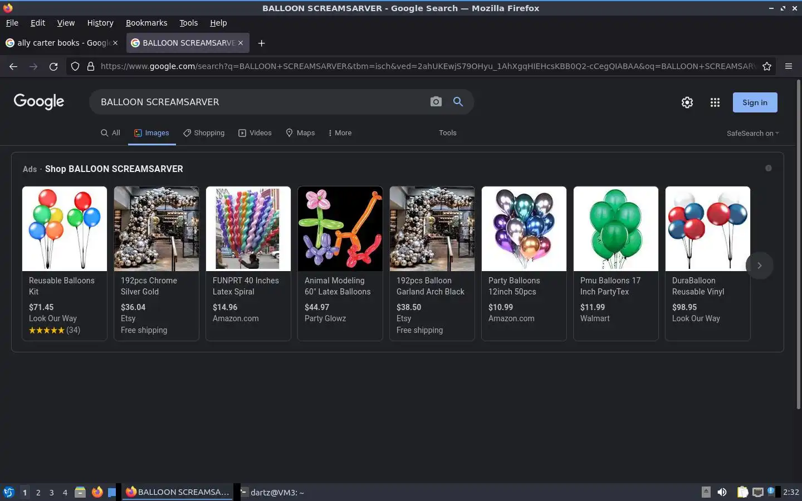Click the taskbar clock showing 2:32
This screenshot has height=501, width=802.
coord(791,492)
